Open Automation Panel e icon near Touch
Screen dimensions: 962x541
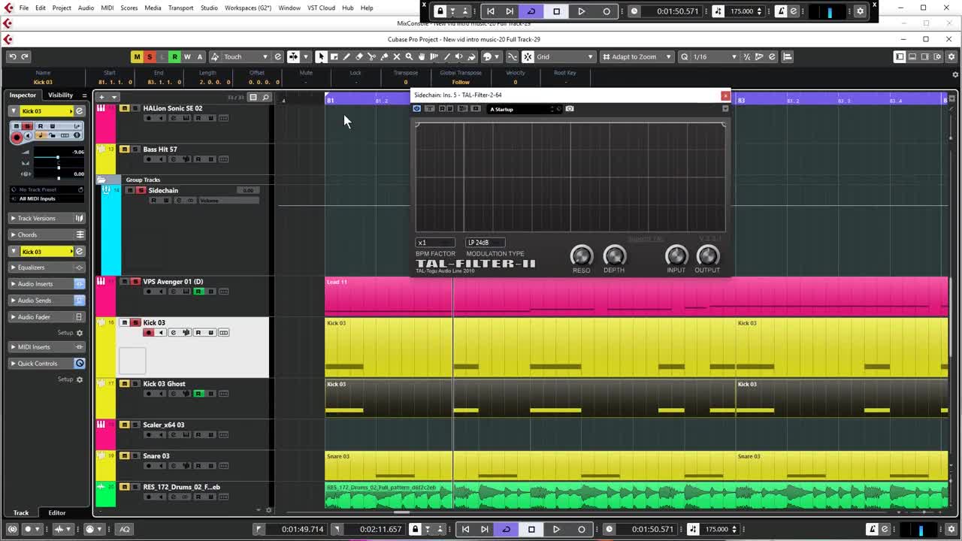point(278,56)
